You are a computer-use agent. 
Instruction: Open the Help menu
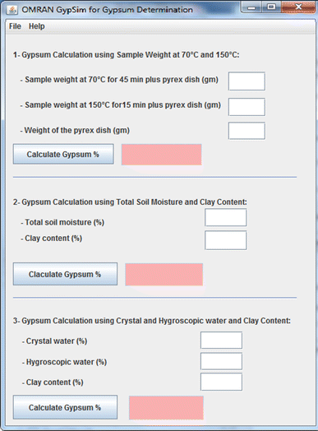(36, 26)
